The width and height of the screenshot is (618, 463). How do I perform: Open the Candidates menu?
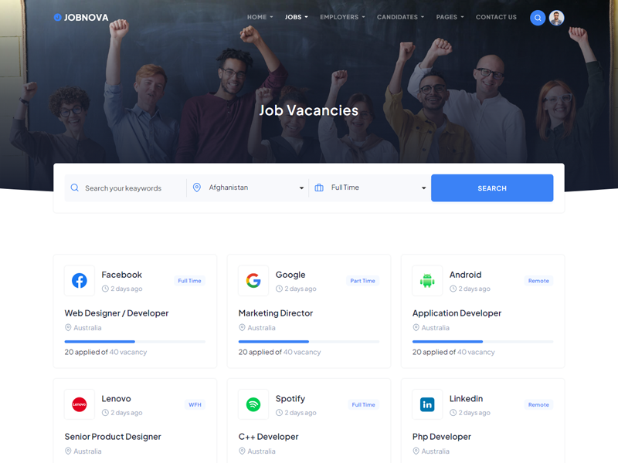[400, 17]
